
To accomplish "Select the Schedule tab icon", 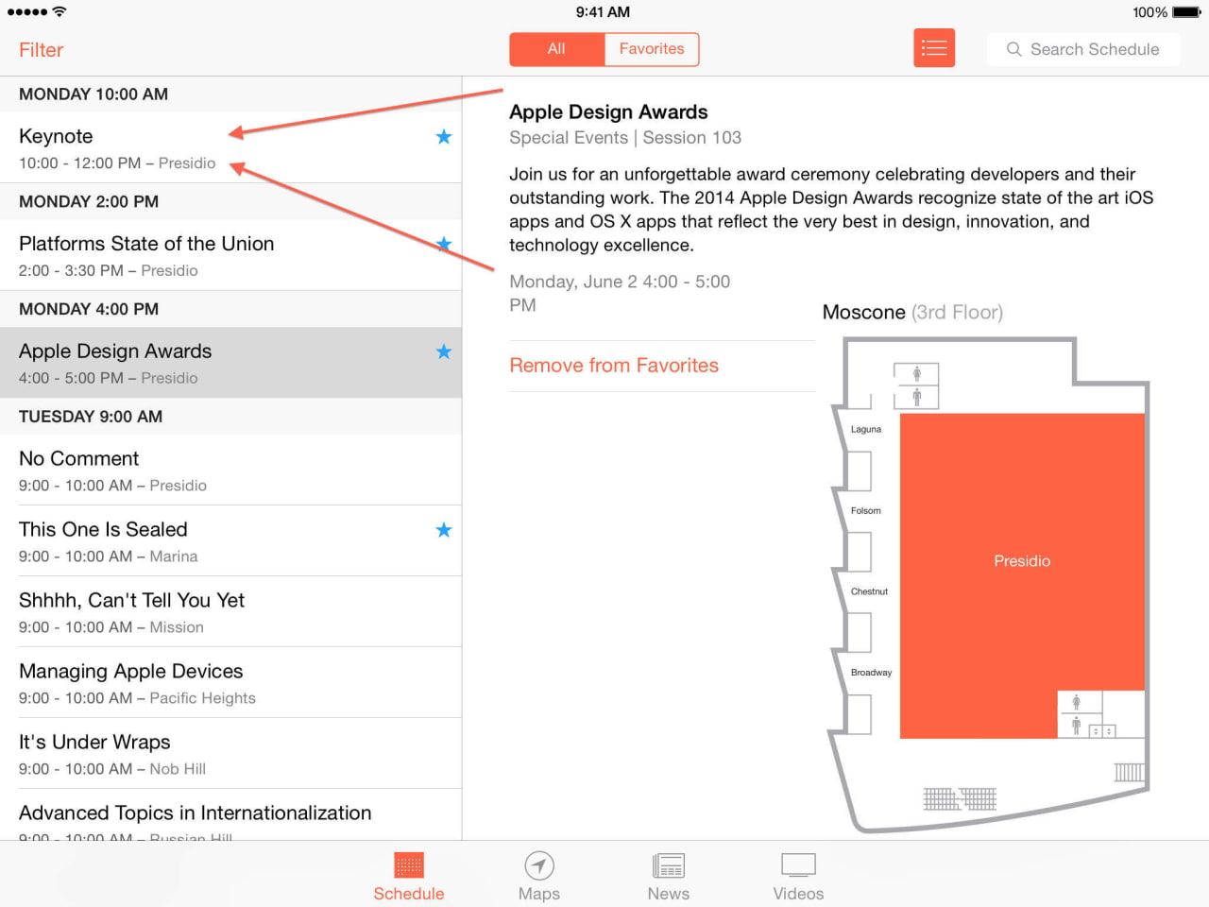I will click(x=409, y=865).
